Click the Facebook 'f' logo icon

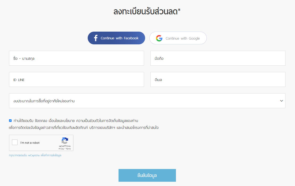[x=96, y=38]
